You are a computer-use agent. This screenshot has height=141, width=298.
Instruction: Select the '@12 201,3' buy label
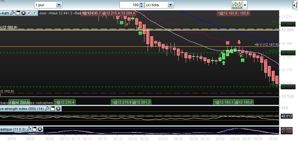(x=141, y=102)
